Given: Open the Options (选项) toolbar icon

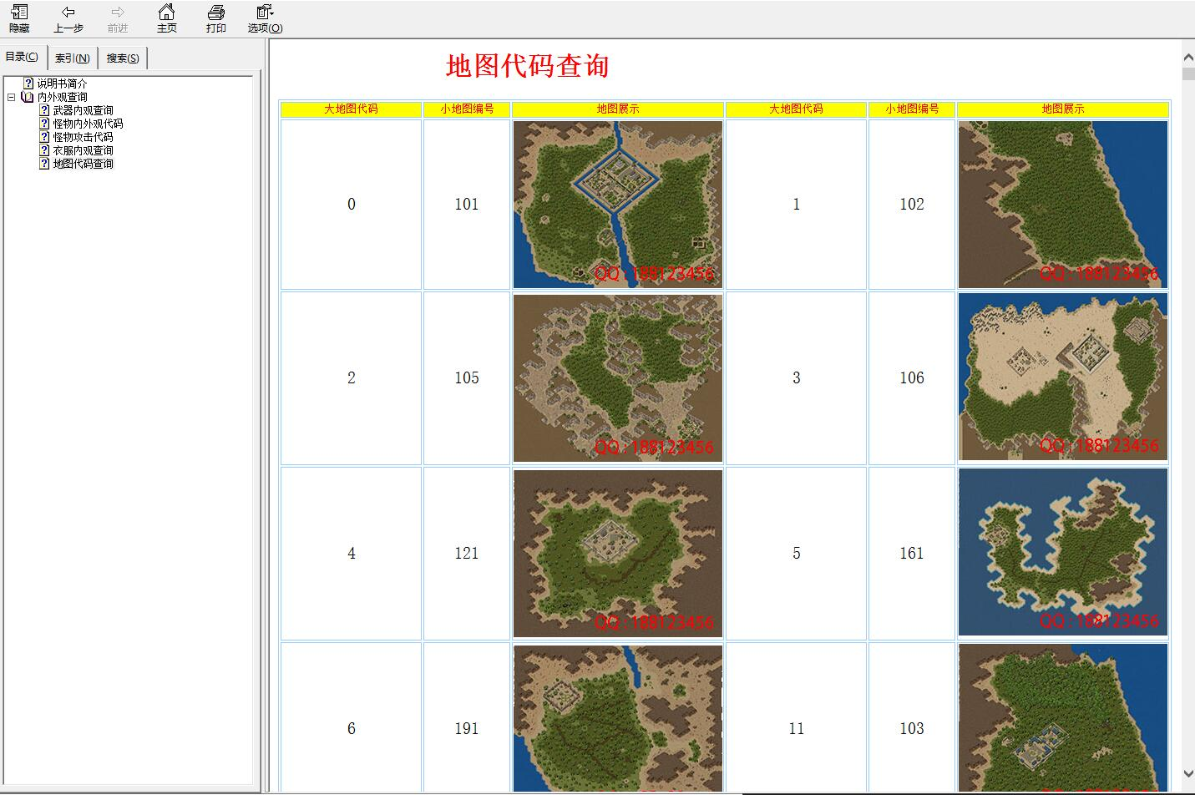Looking at the screenshot, I should [x=265, y=13].
